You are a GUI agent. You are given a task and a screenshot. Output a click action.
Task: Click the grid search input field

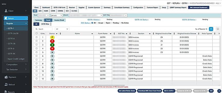(x=43, y=29)
